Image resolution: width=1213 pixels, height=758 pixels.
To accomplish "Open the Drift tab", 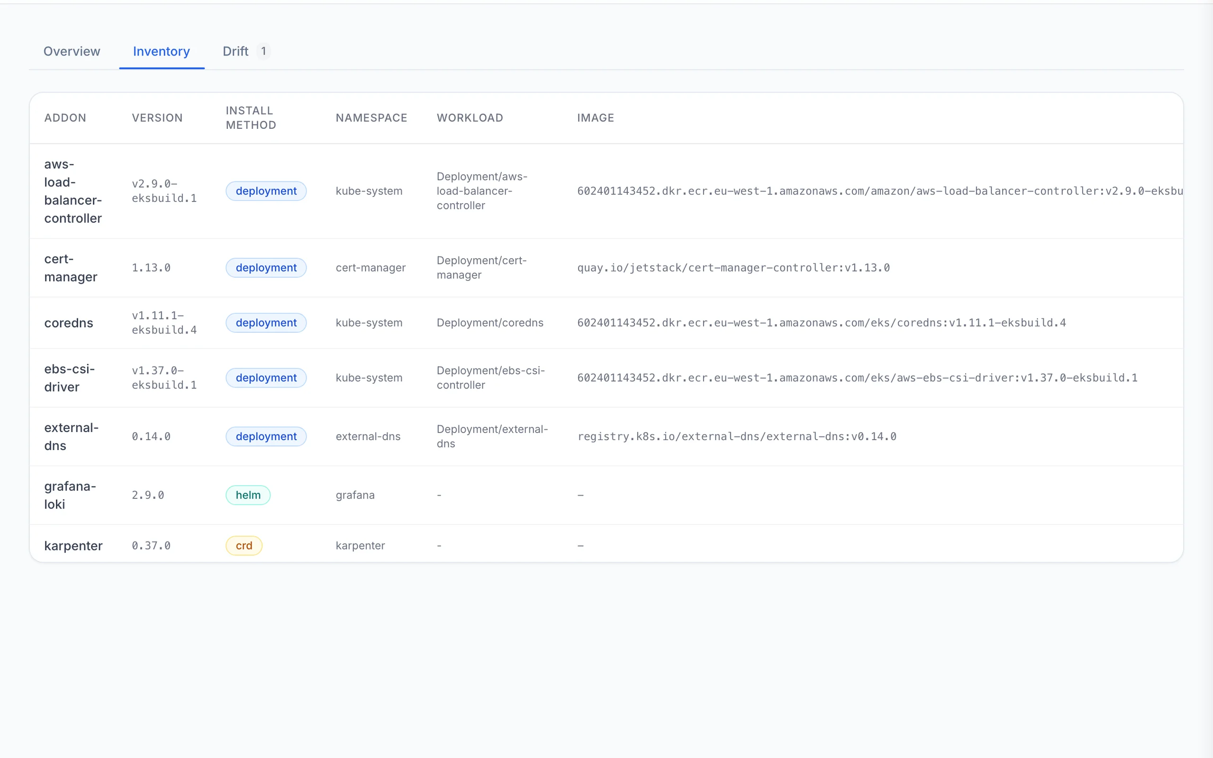I will pyautogui.click(x=235, y=51).
